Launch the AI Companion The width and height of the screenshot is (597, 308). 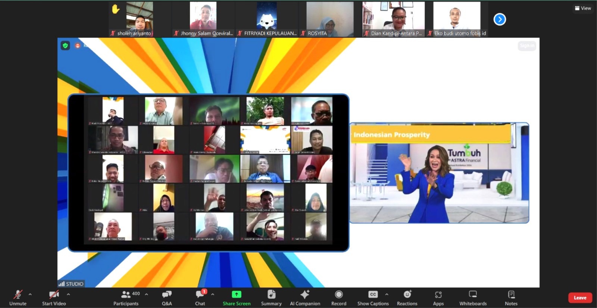[305, 298]
